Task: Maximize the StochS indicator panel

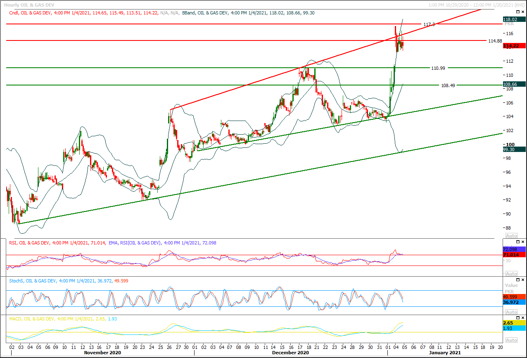Action: tap(518, 280)
